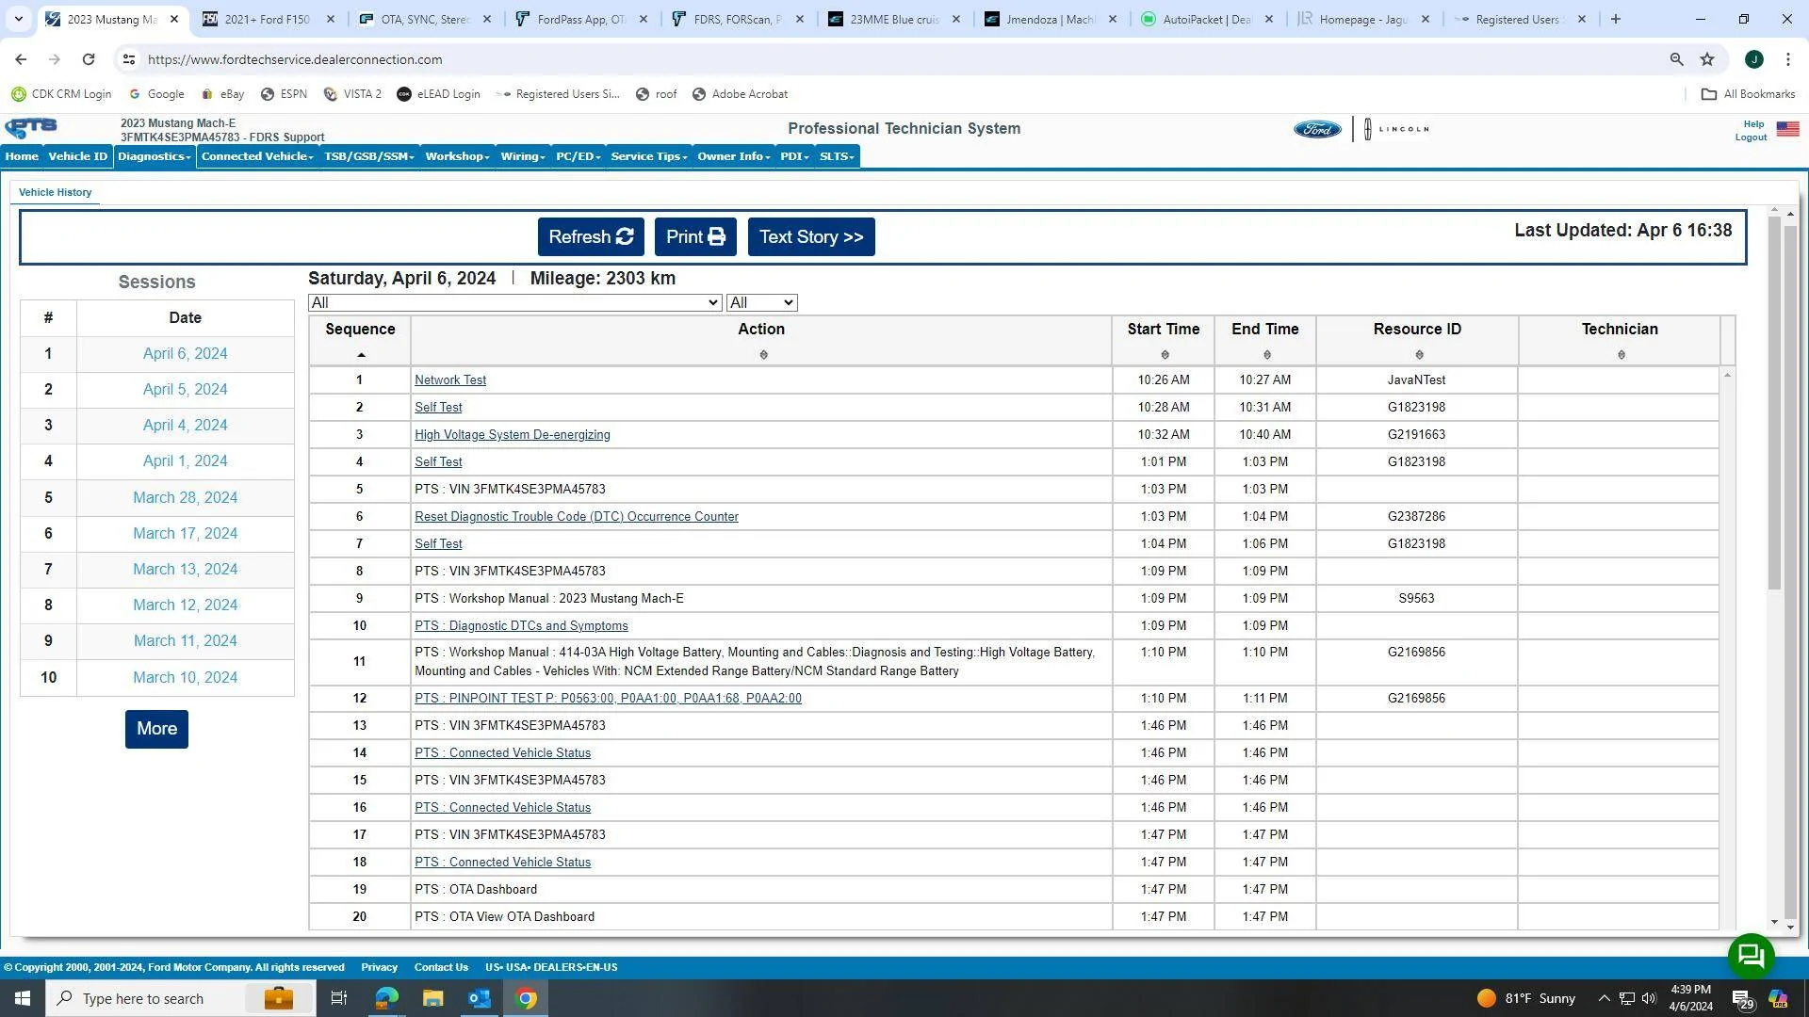Image resolution: width=1809 pixels, height=1017 pixels.
Task: Open PTS Diagnostic DTCs and Symptoms link
Action: pyautogui.click(x=521, y=626)
